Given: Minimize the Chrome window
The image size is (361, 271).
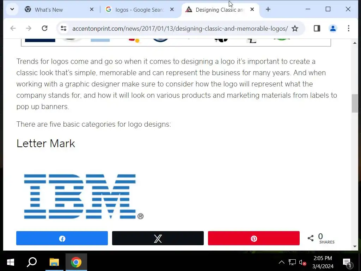Looking at the screenshot, I should 308,9.
